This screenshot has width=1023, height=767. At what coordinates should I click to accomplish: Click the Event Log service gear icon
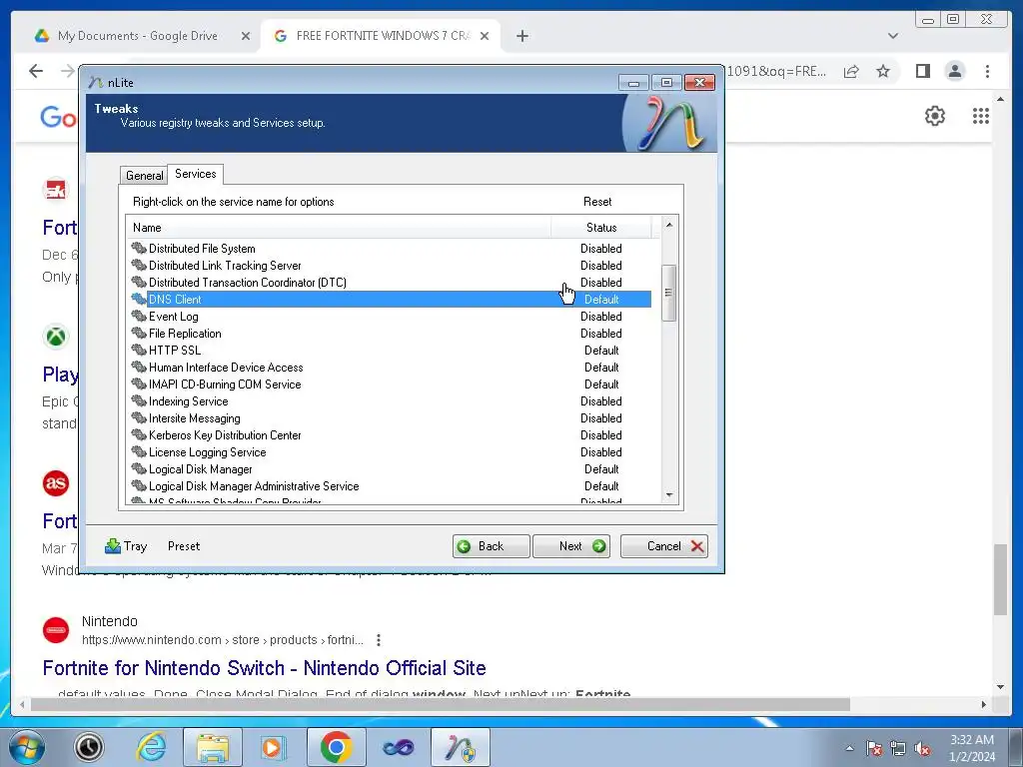click(x=138, y=316)
